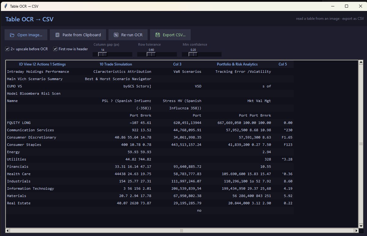Click the cell 57,952,500 8.68 10.98
The width and height of the screenshot is (367, 236).
249,130
